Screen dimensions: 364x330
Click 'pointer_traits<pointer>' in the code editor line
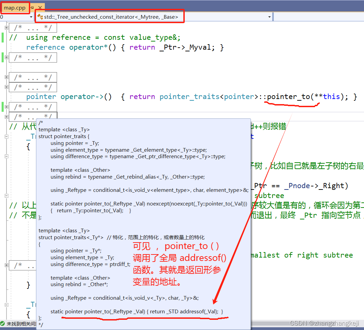pyautogui.click(x=209, y=97)
